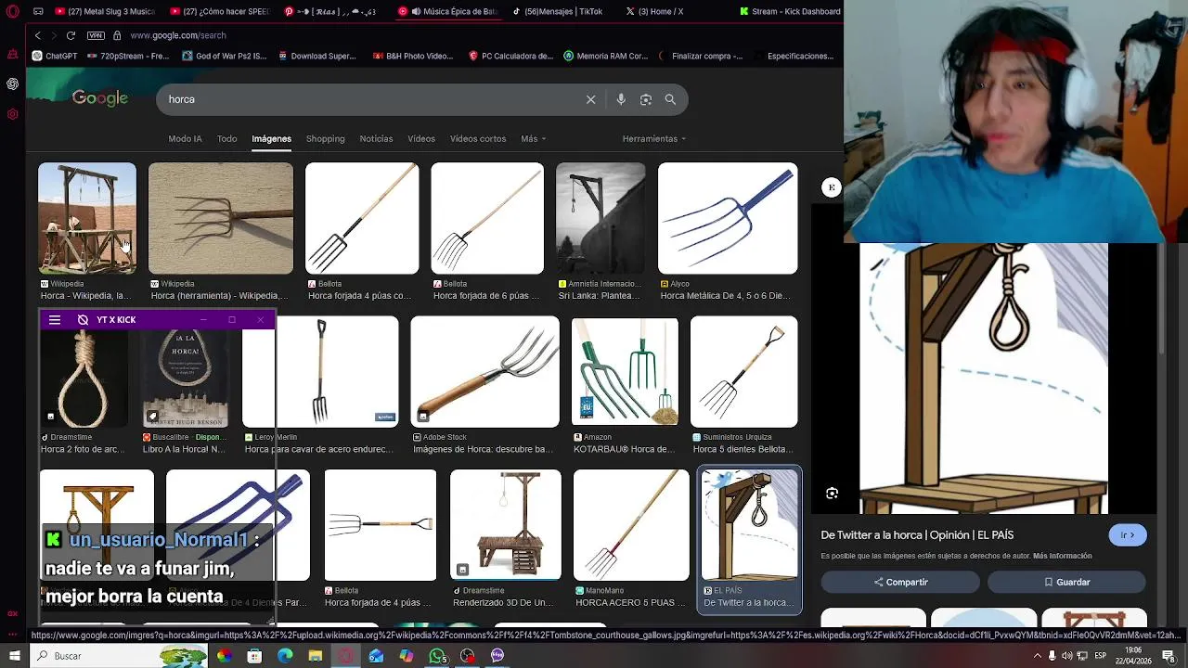Image resolution: width=1188 pixels, height=668 pixels.
Task: Open ManoMano HORCA ACERO 5 PUAS image
Action: pos(631,525)
